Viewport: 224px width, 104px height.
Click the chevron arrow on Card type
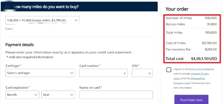point(72,73)
